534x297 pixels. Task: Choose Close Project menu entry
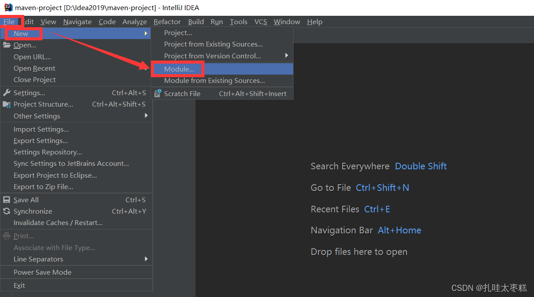click(76, 79)
